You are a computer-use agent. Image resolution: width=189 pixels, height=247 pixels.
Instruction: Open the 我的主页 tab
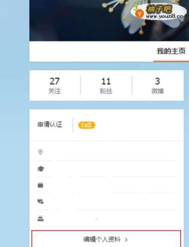171,51
